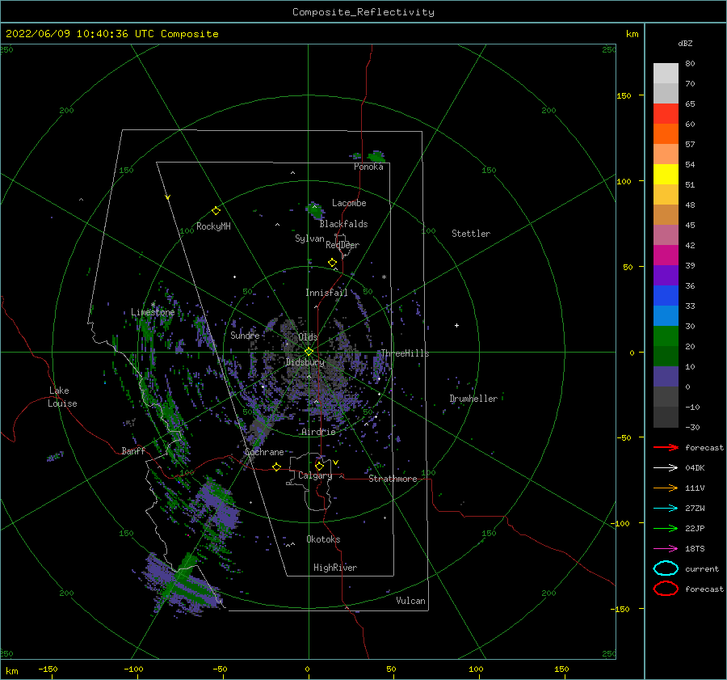Click the red forecast ellipse icon
Screen dimensions: 727x680
point(666,589)
